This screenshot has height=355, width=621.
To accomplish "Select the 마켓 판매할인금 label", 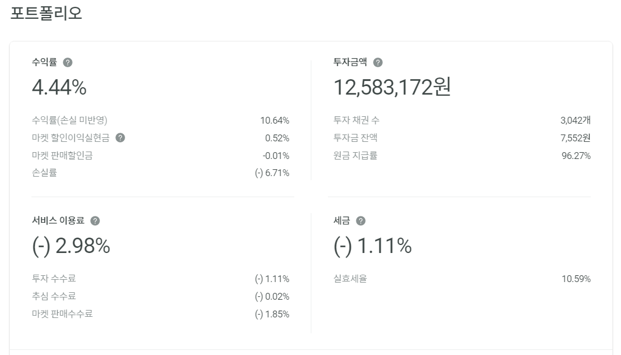I will (62, 156).
